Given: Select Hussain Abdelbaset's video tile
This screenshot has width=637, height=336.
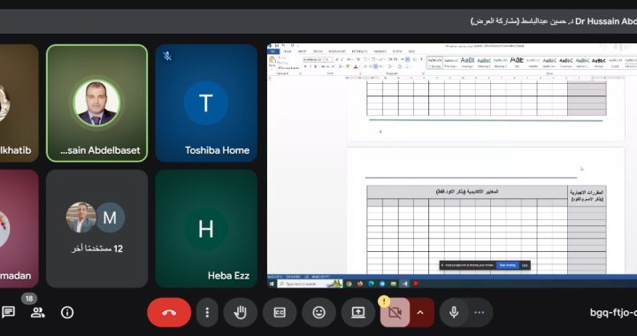Looking at the screenshot, I should click(x=96, y=103).
